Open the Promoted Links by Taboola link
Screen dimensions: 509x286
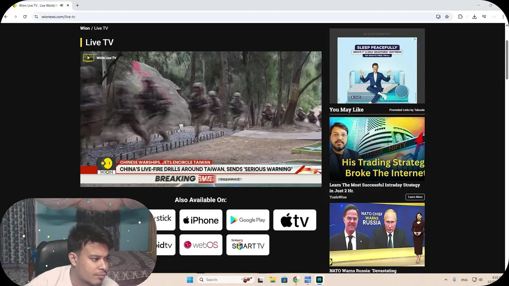pos(407,110)
